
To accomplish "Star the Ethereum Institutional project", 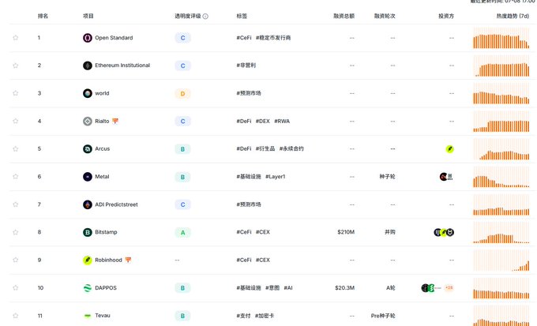I will click(x=16, y=66).
